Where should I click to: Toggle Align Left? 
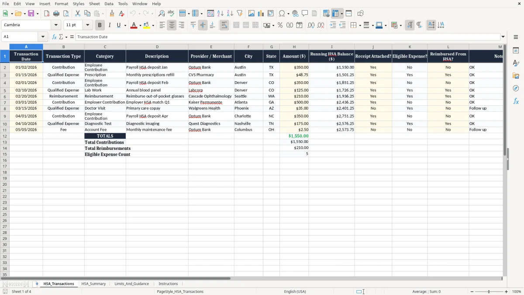(x=162, y=25)
